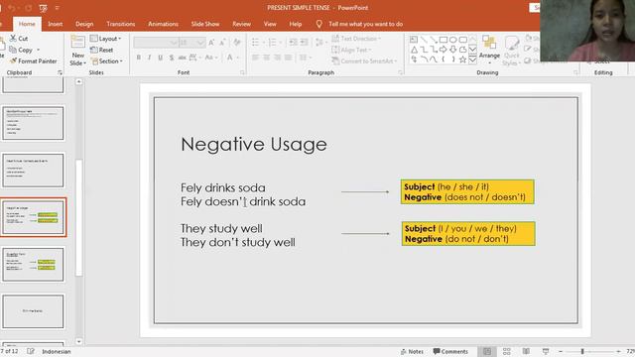Open the Transitions tab
The image size is (635, 357).
pos(121,24)
